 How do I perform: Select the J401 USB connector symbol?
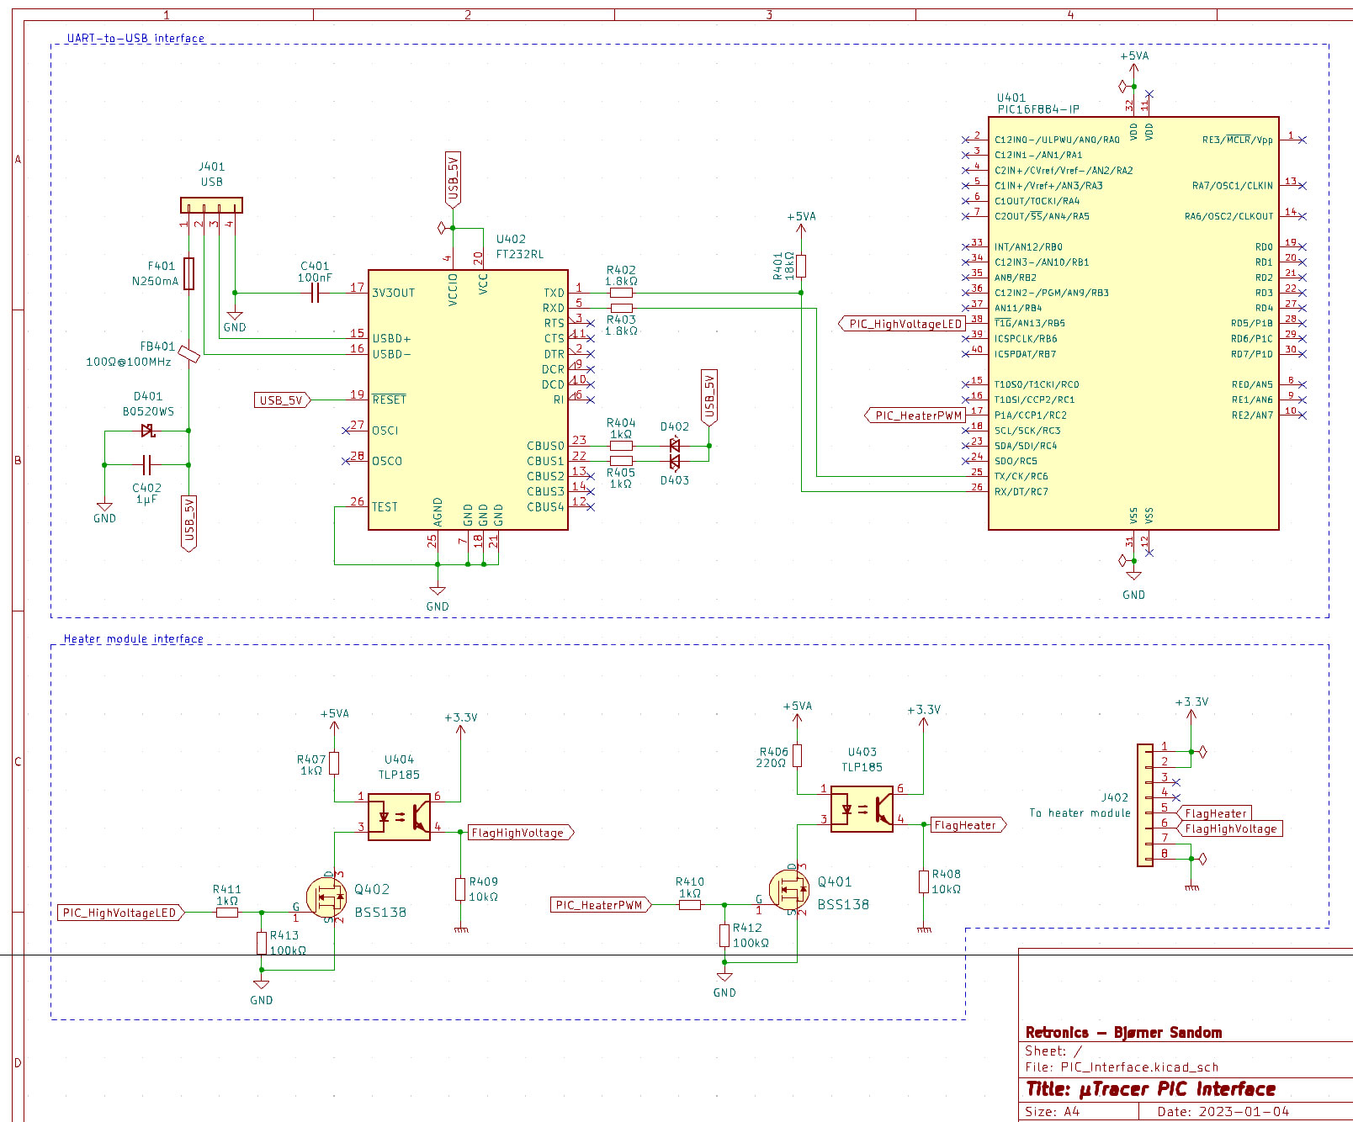point(211,205)
